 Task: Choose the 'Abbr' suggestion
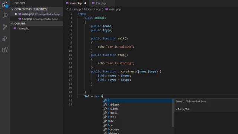point(138,121)
